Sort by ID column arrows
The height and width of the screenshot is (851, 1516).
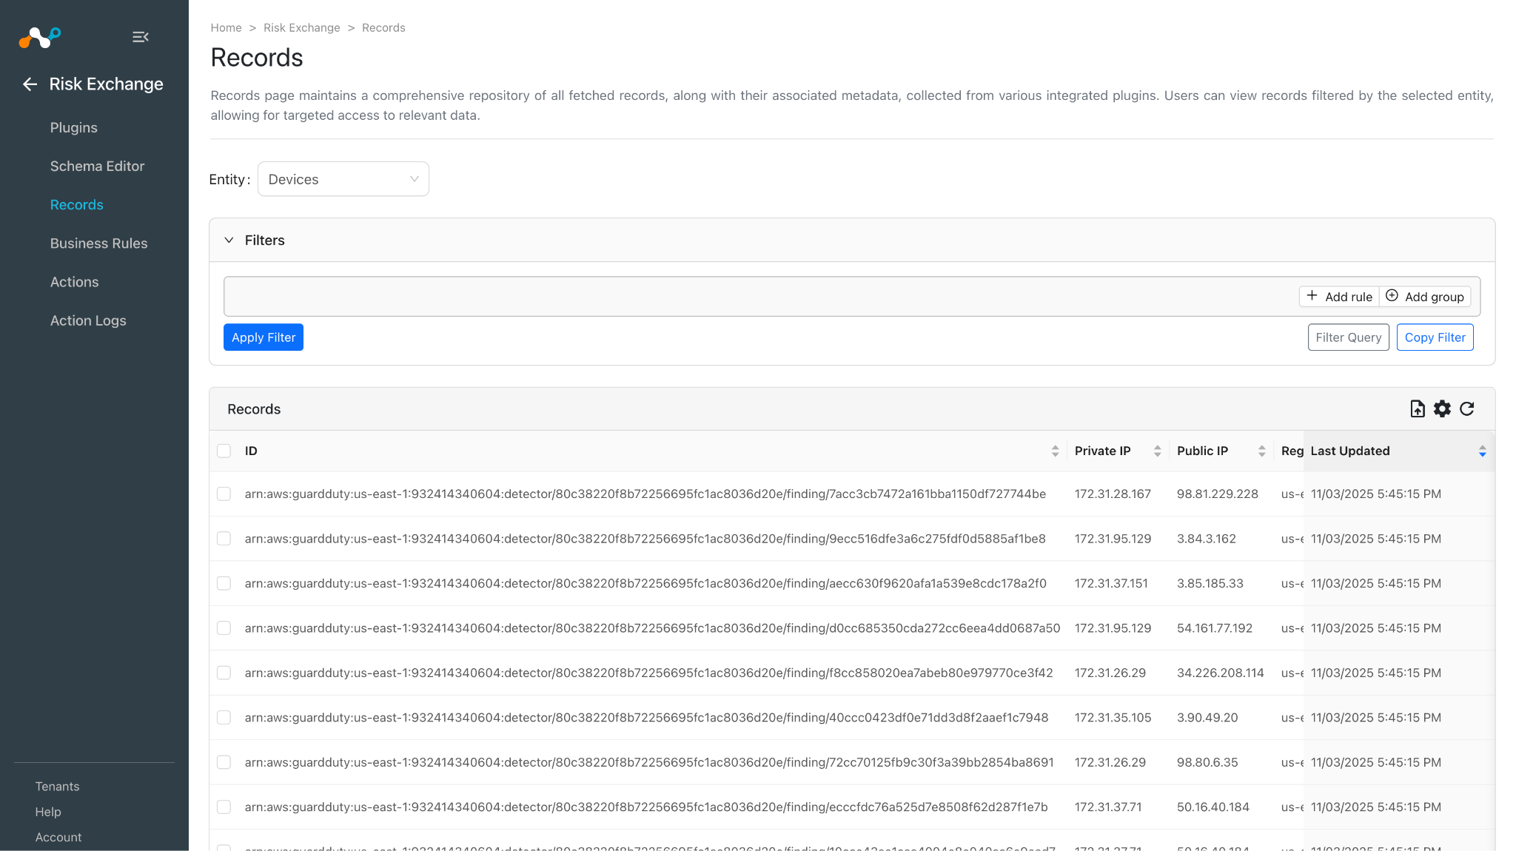point(1055,451)
